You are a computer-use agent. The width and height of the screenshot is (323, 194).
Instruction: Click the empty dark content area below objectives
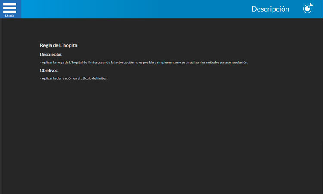[x=161, y=138]
